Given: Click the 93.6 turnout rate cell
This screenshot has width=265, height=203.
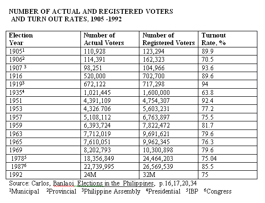Looking at the screenshot, I should (227, 68).
